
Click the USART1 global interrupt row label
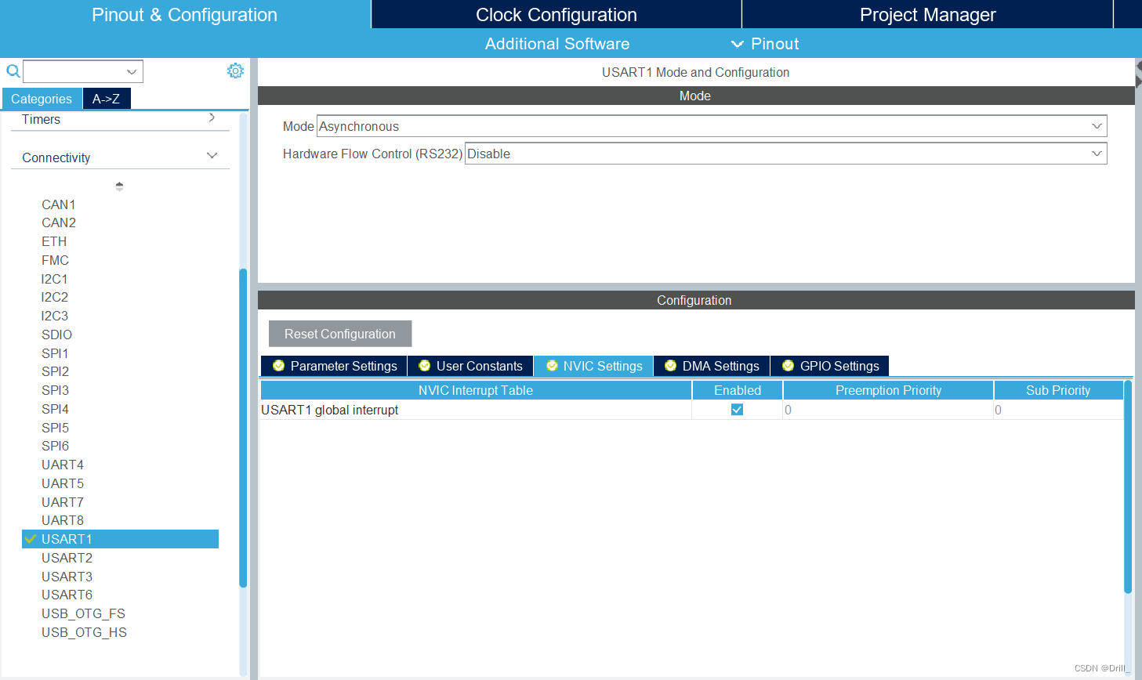click(330, 410)
